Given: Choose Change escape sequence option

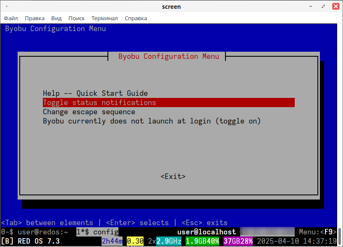Looking at the screenshot, I should (169, 112).
